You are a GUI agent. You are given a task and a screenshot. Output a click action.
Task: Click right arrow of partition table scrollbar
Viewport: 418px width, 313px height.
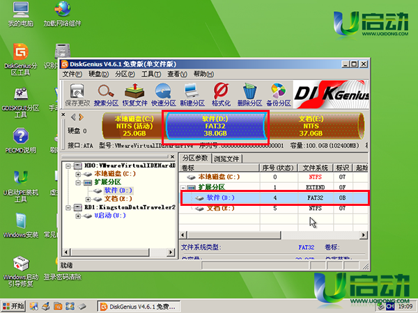364,235
